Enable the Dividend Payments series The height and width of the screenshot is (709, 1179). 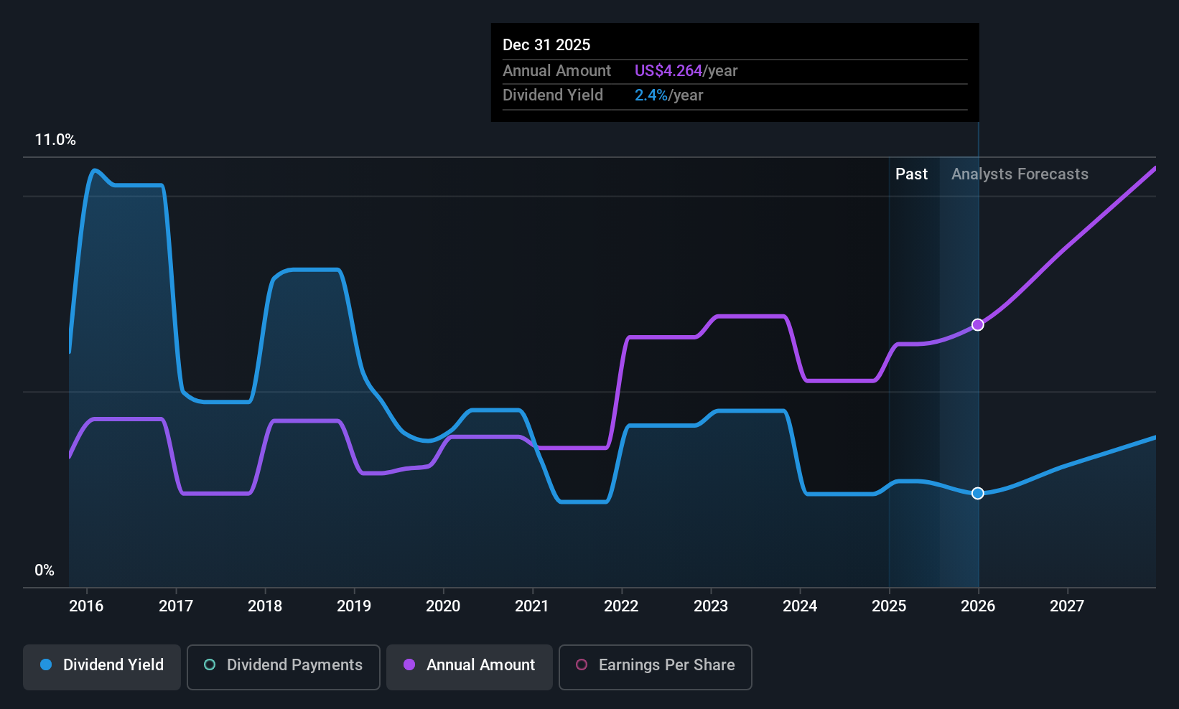(284, 667)
